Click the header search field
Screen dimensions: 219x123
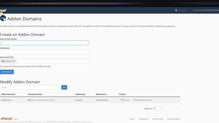click(x=182, y=10)
